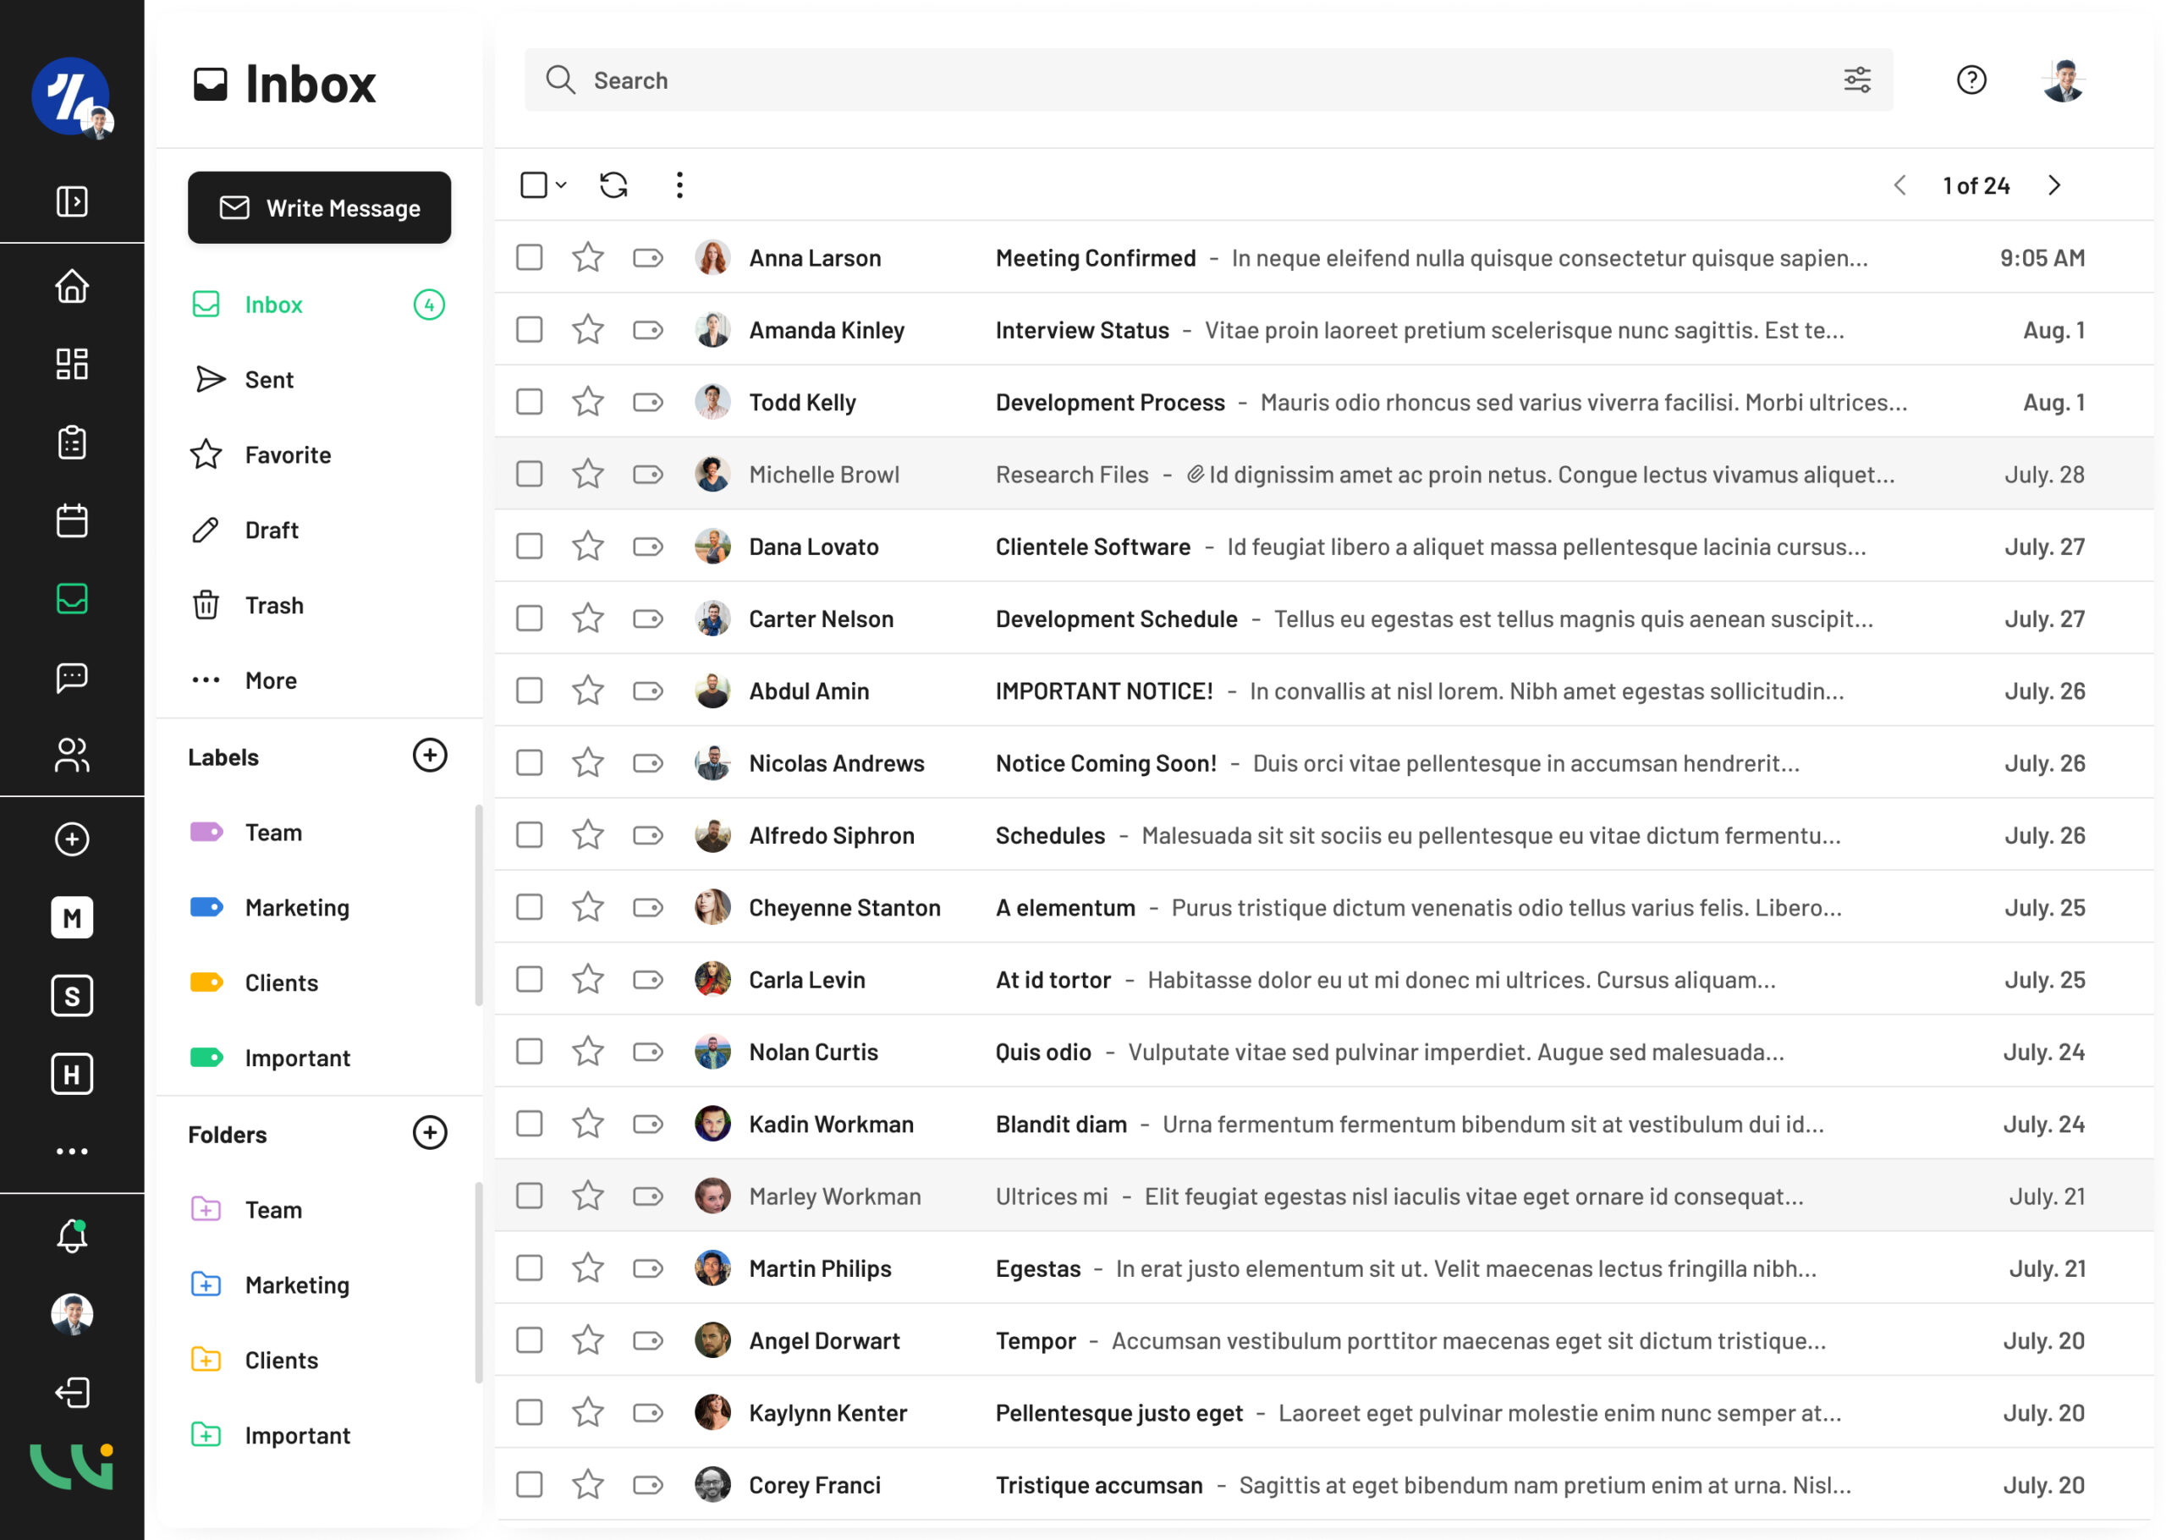This screenshot has height=1540, width=2166.
Task: Star the Anna Larson email
Action: 588,257
